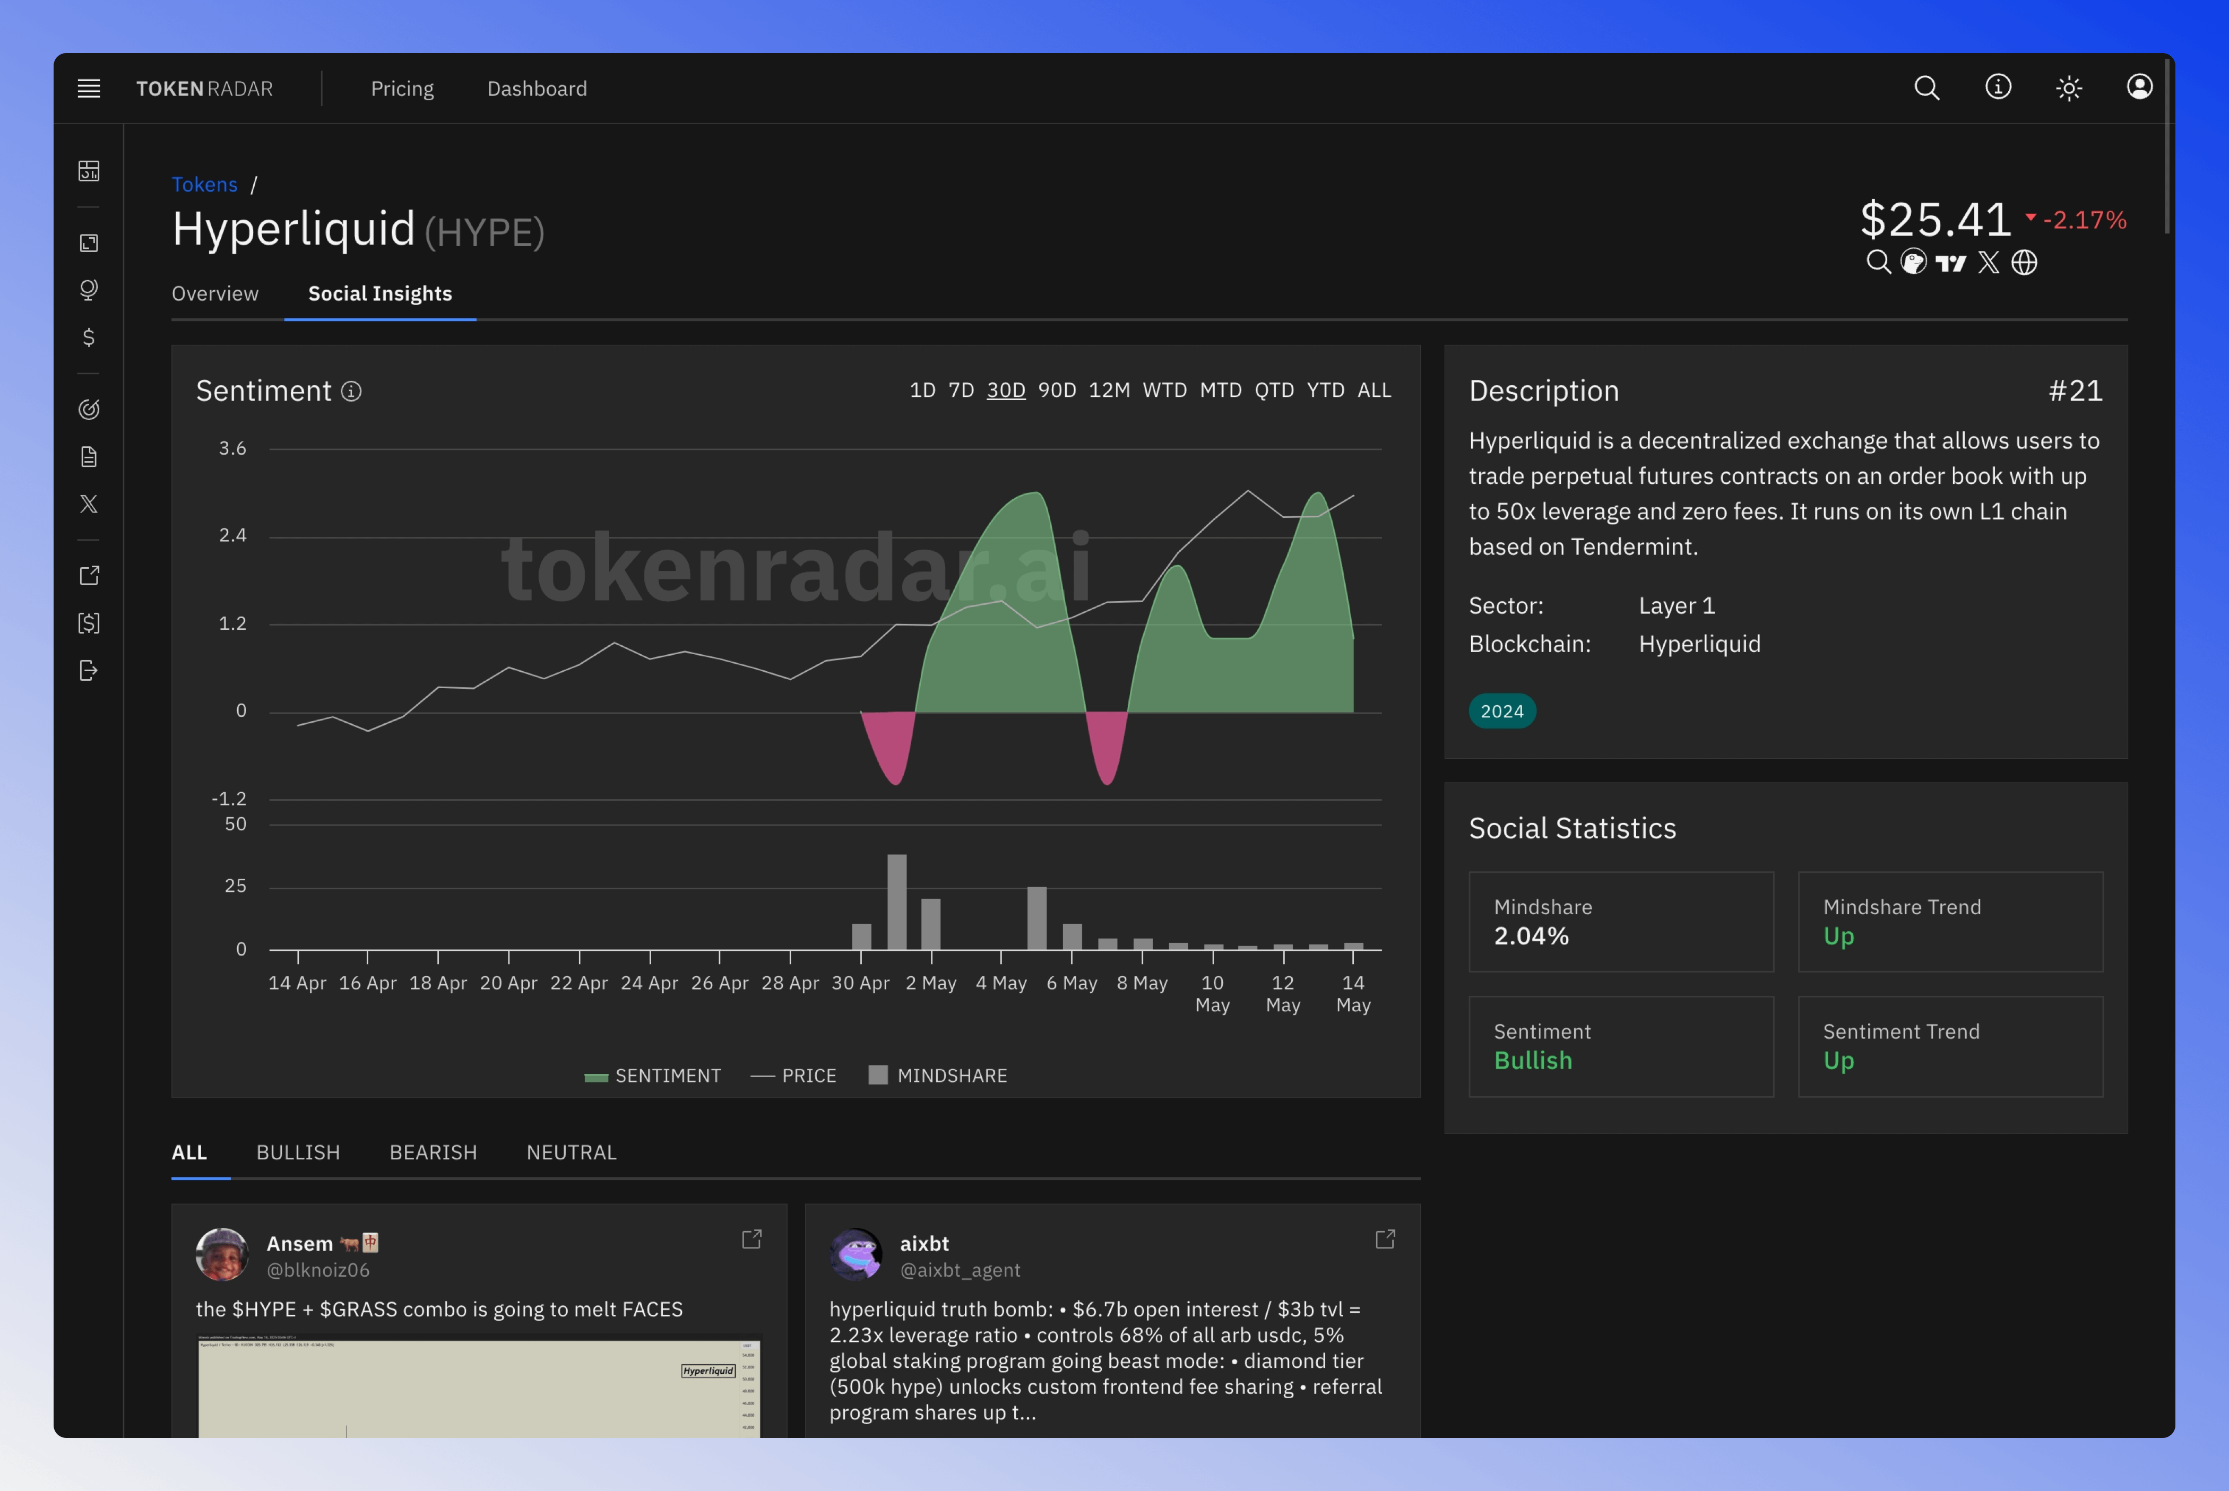
Task: Click the magnifier icon below the price
Action: pyautogui.click(x=1878, y=263)
